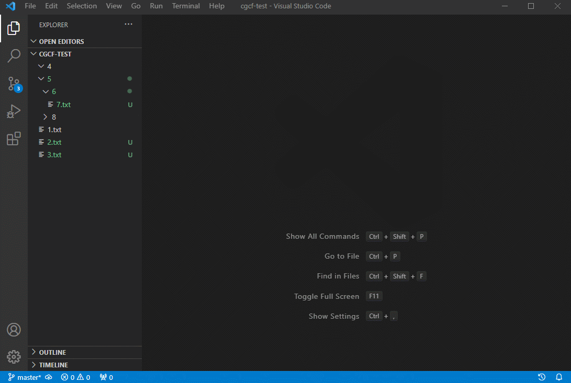Expand the TIMELINE section
The width and height of the screenshot is (571, 383).
point(85,365)
